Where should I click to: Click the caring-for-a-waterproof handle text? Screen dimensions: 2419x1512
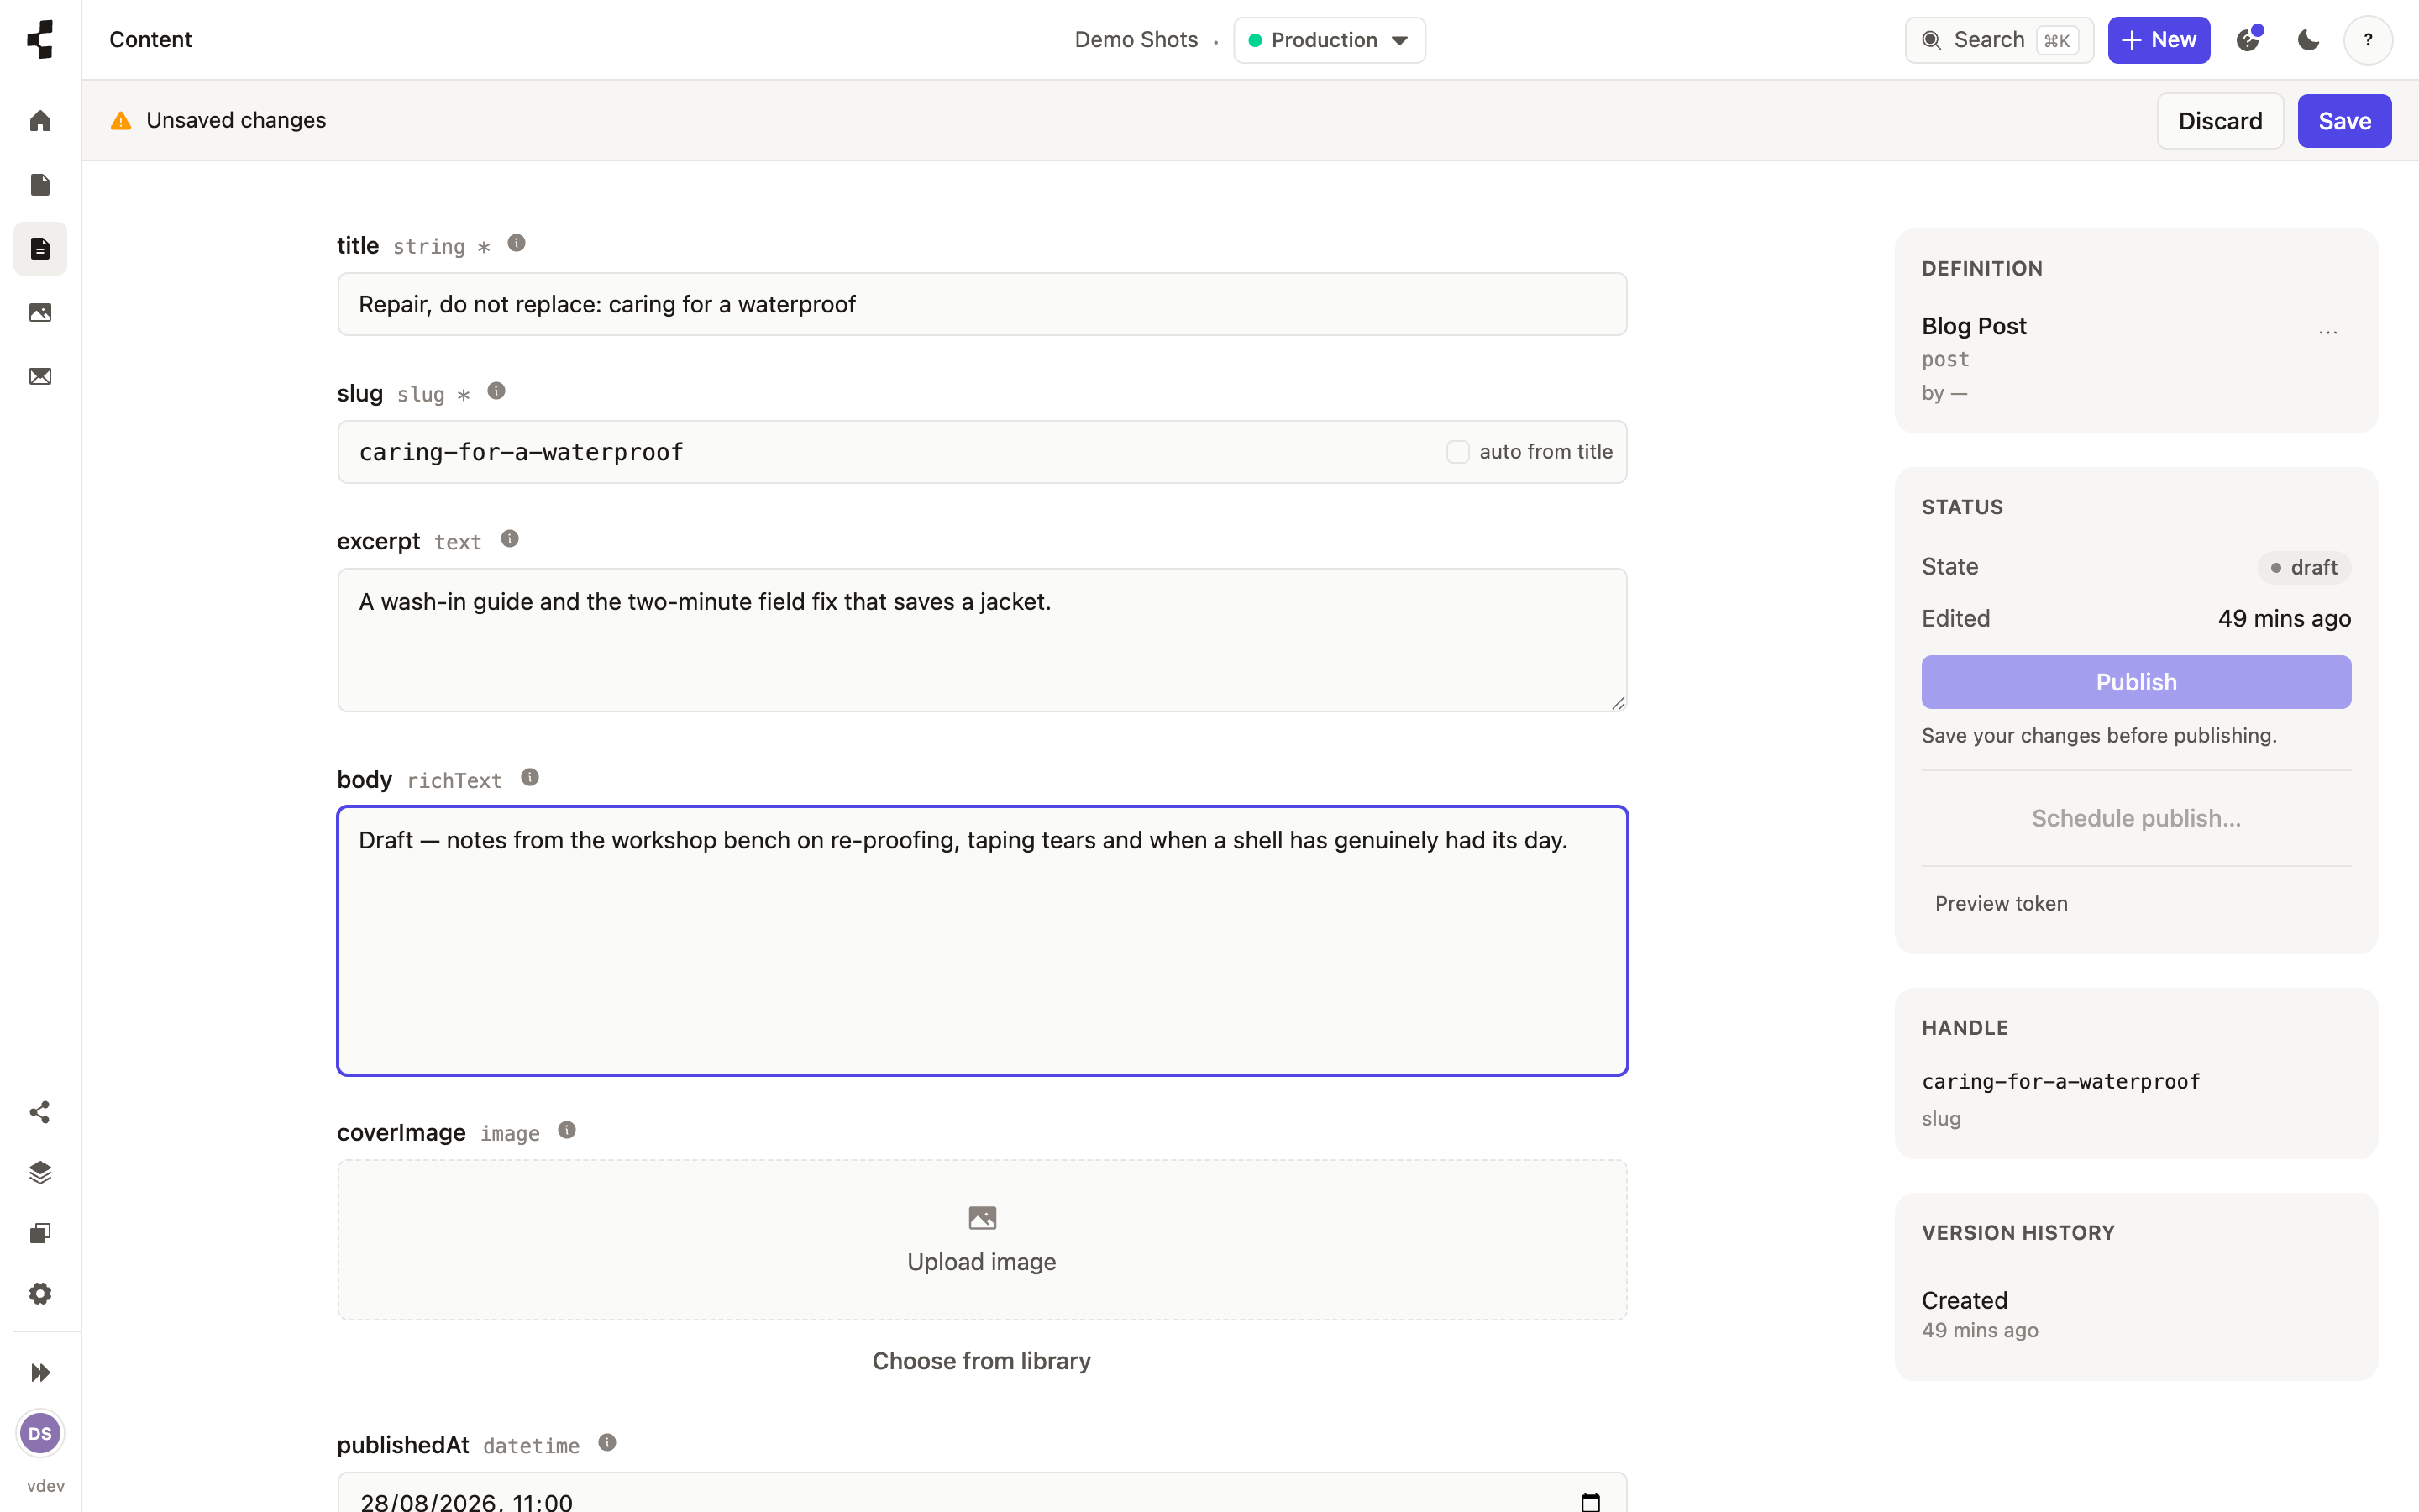pos(2061,1081)
